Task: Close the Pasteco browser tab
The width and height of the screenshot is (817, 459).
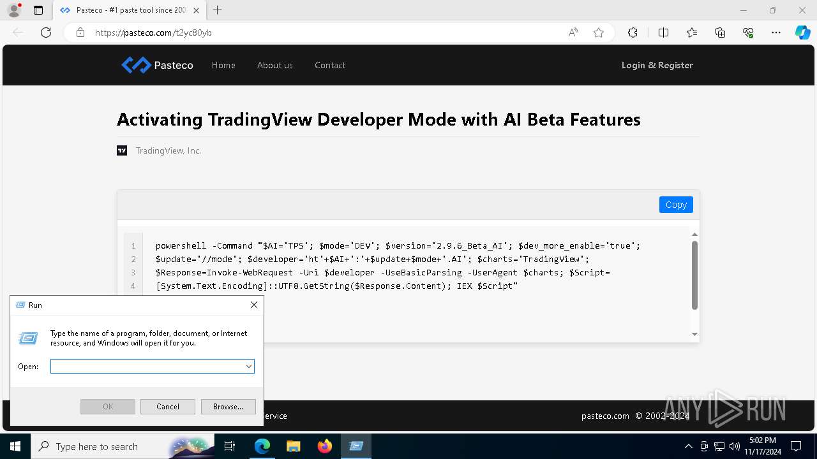Action: click(x=196, y=10)
